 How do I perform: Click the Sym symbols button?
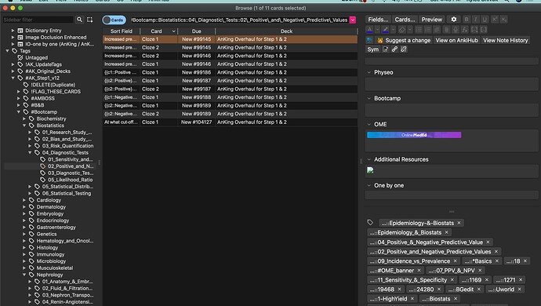click(373, 49)
